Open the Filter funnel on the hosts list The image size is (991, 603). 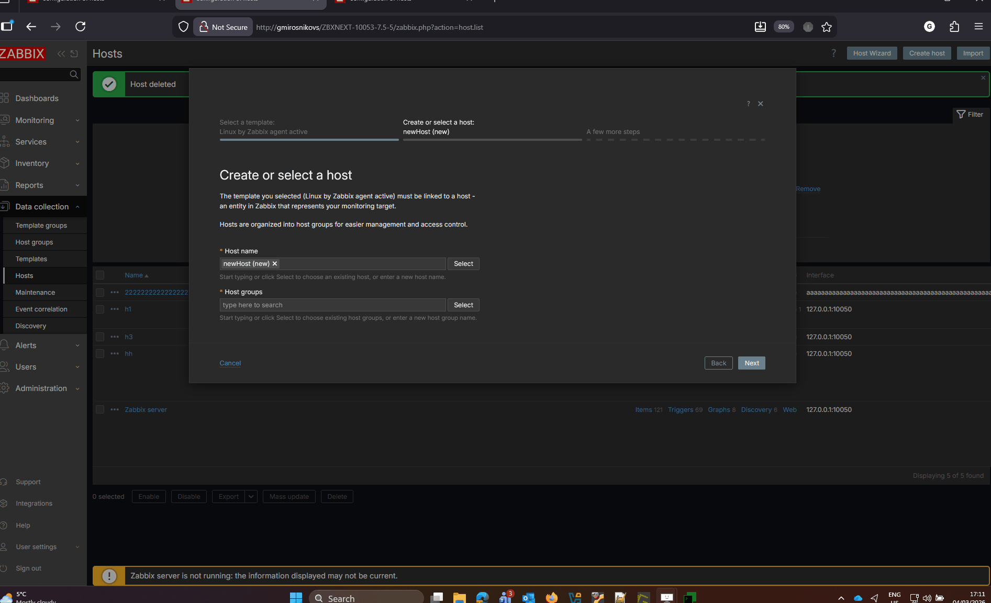pyautogui.click(x=970, y=115)
